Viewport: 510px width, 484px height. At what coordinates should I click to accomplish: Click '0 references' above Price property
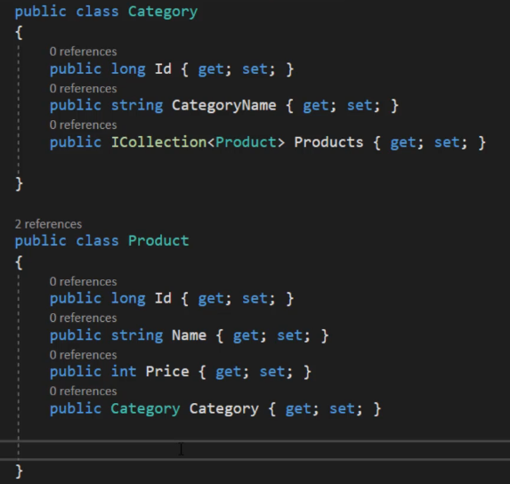[84, 355]
